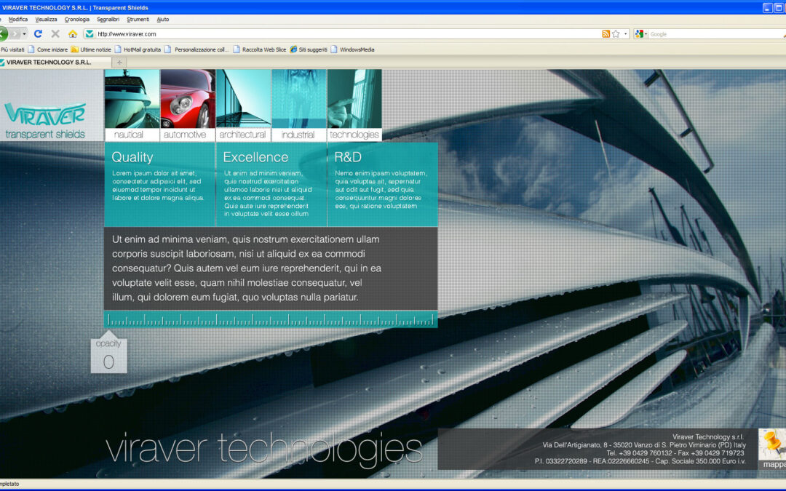786x491 pixels.
Task: Open the Google search engine selector
Action: tap(640, 34)
